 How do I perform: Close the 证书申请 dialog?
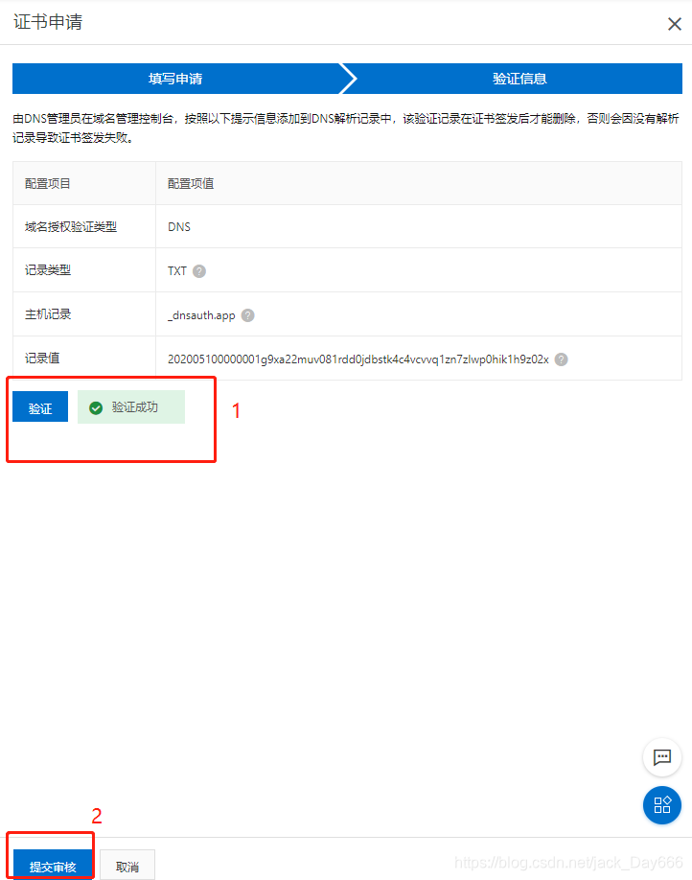click(x=674, y=24)
